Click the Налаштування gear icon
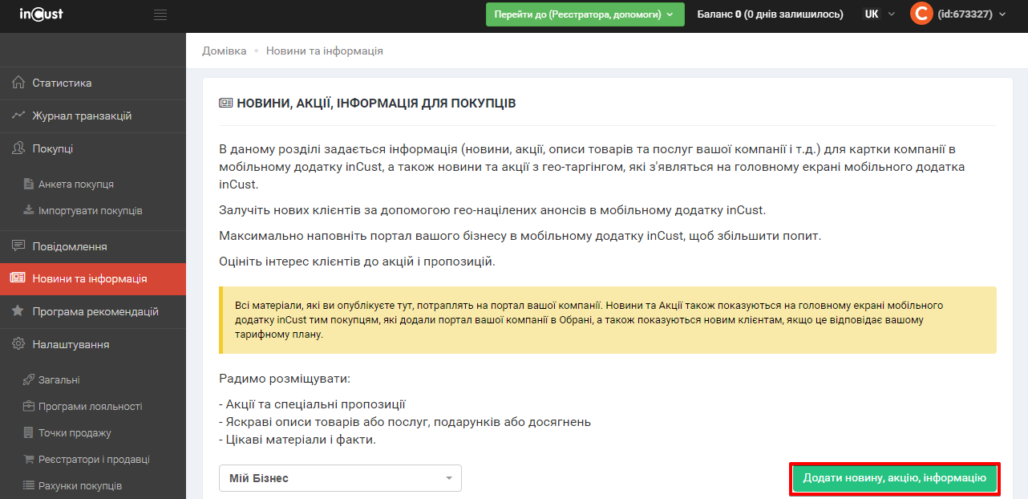This screenshot has width=1028, height=499. click(x=18, y=344)
